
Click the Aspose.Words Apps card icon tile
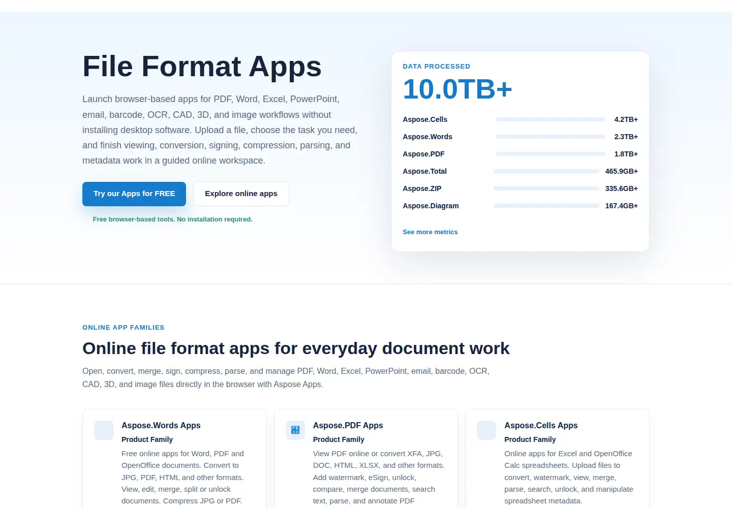(104, 430)
